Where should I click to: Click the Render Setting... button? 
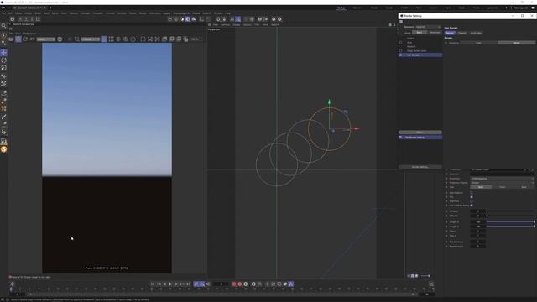[420, 167]
